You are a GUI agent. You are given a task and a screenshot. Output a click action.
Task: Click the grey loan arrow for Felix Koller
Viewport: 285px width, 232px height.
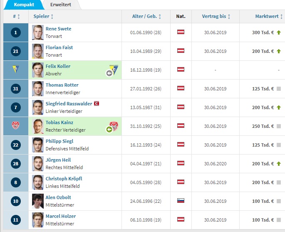[109, 73]
